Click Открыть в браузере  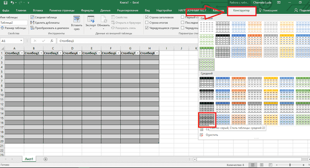(x=126, y=23)
